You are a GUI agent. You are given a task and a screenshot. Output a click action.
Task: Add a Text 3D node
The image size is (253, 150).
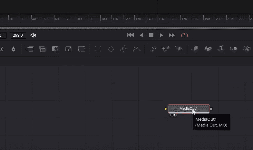click(x=221, y=48)
